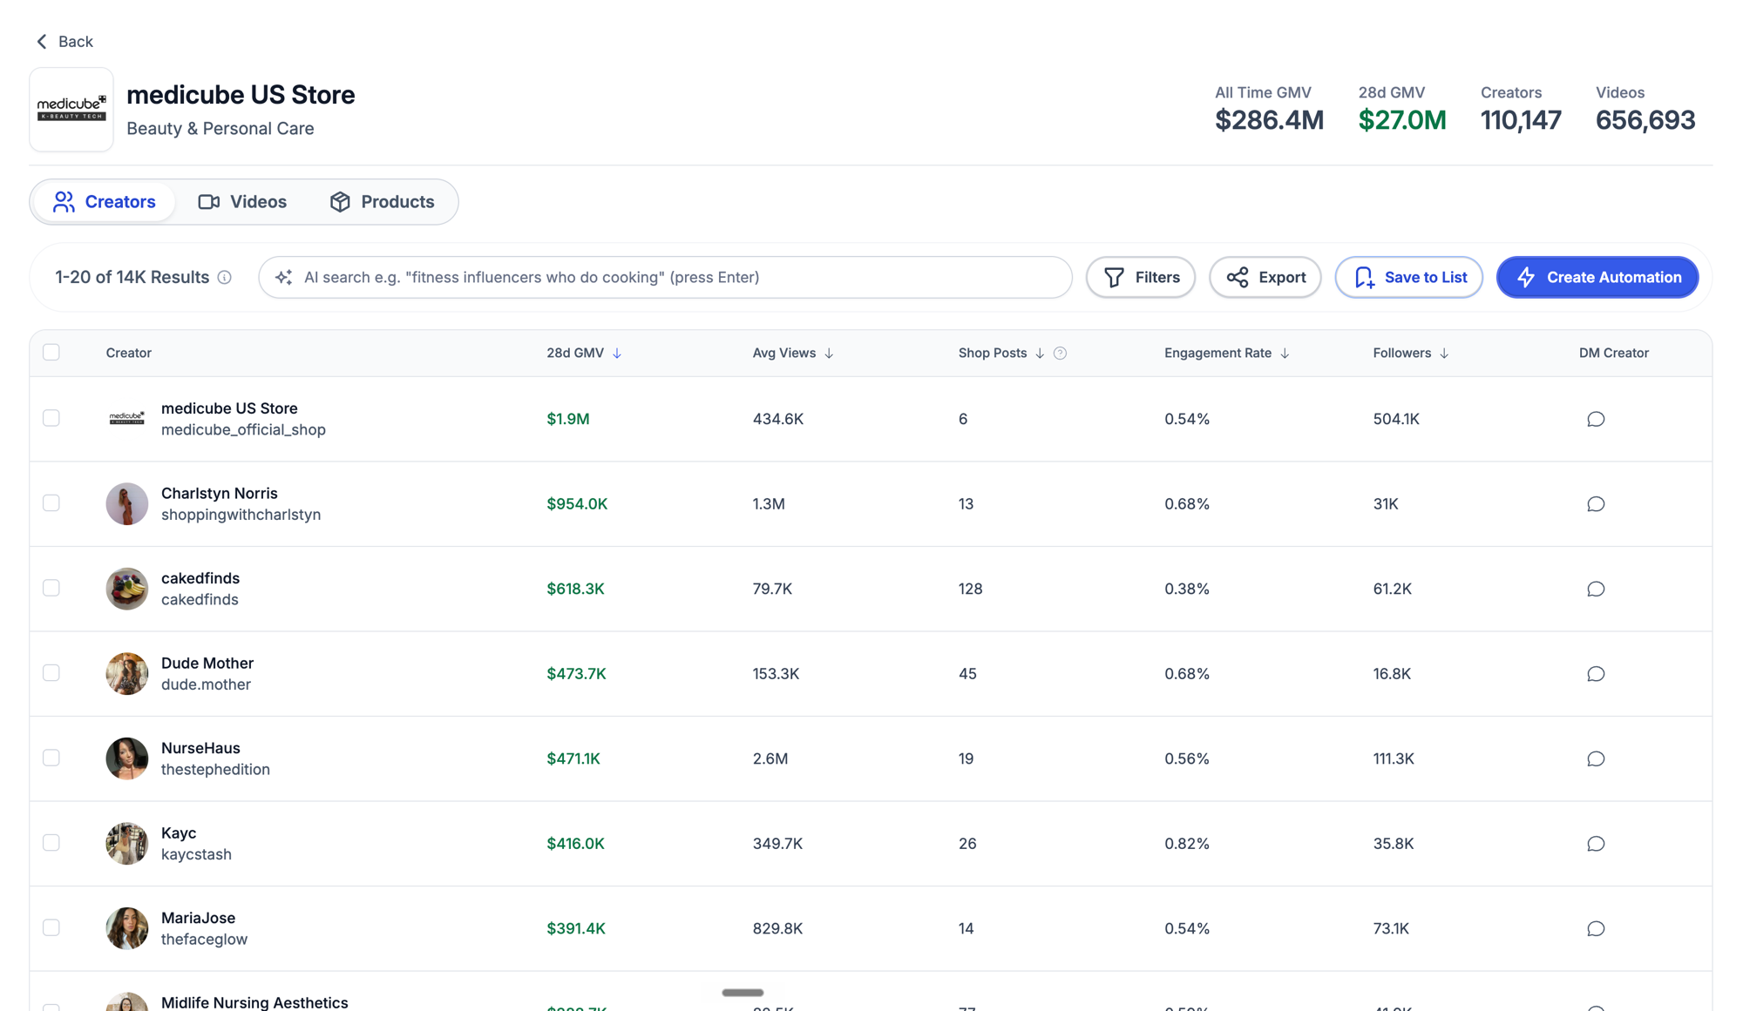Tick the cakedfinds row checkbox
Viewport: 1743px width, 1011px height.
[51, 588]
